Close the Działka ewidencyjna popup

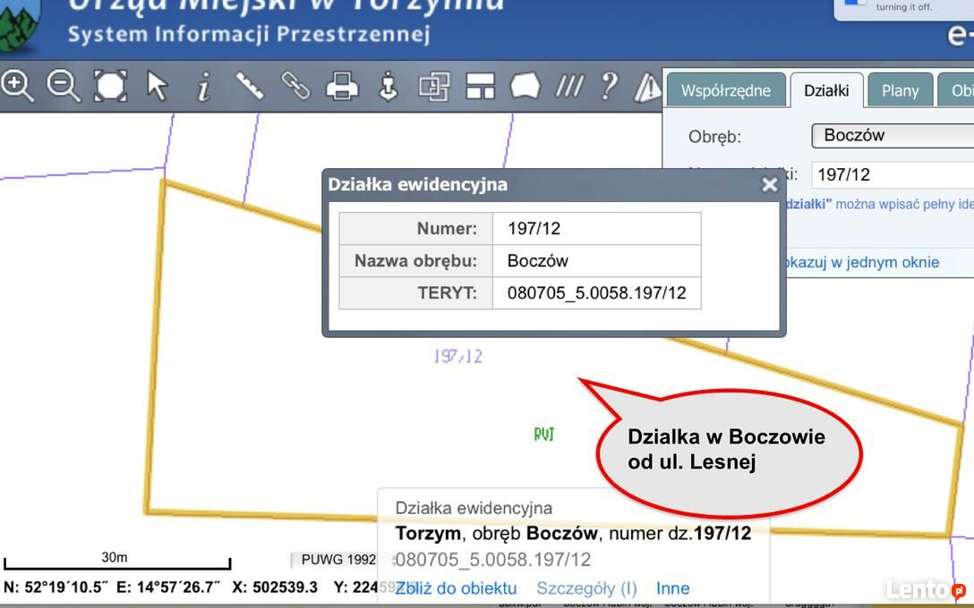coord(770,184)
